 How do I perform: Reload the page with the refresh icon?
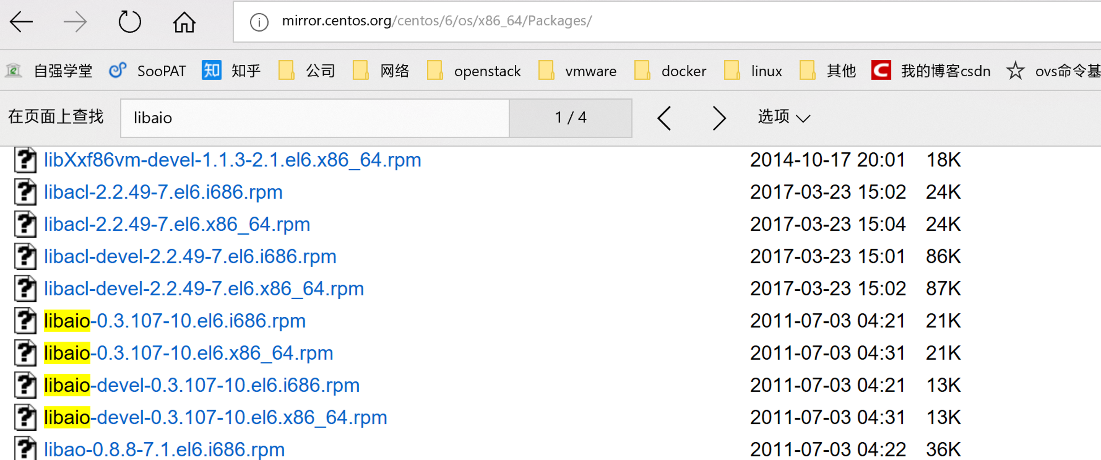(x=130, y=22)
